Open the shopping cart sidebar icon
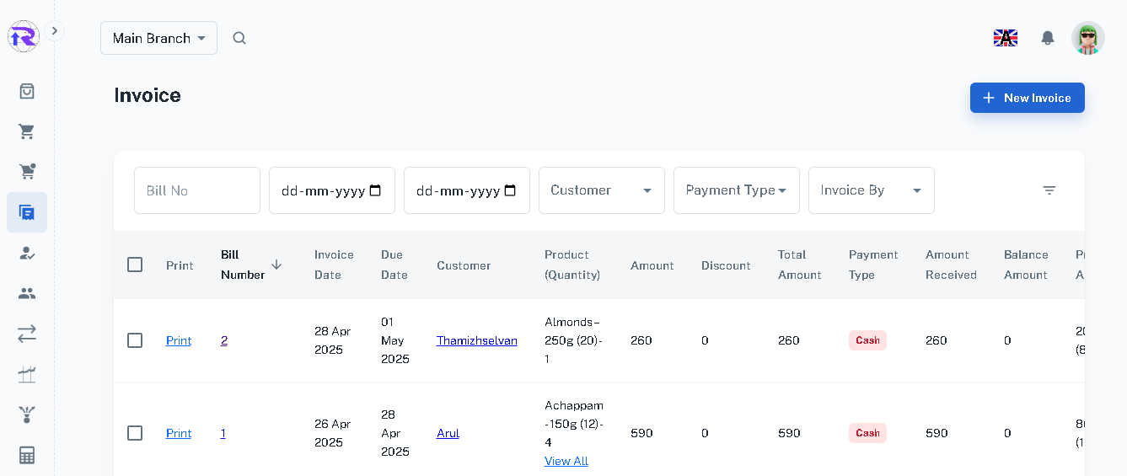Screen dimensions: 1127x476 click(x=27, y=131)
